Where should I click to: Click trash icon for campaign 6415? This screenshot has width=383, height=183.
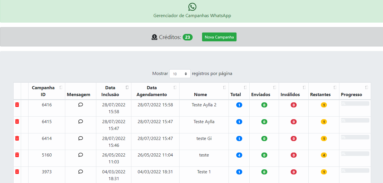click(x=17, y=122)
